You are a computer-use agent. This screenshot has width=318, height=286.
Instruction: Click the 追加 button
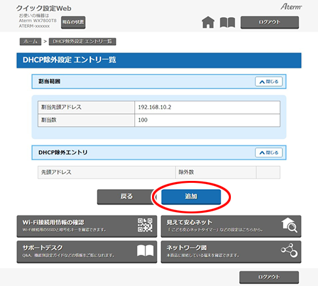tap(191, 197)
